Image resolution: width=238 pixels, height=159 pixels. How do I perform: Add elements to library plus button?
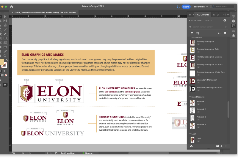pyautogui.click(x=222, y=146)
